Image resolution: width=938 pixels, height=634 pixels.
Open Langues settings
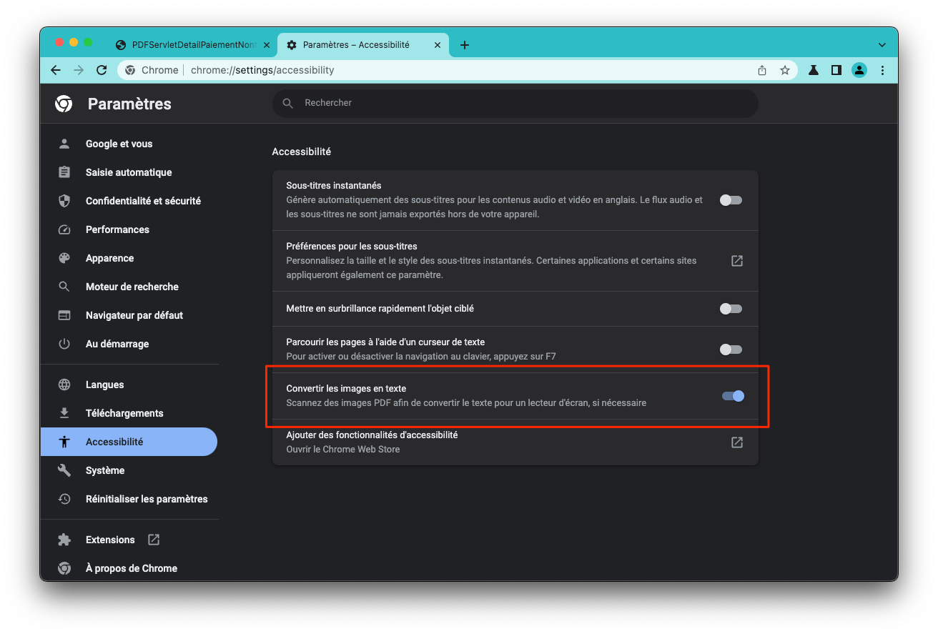tap(129, 385)
